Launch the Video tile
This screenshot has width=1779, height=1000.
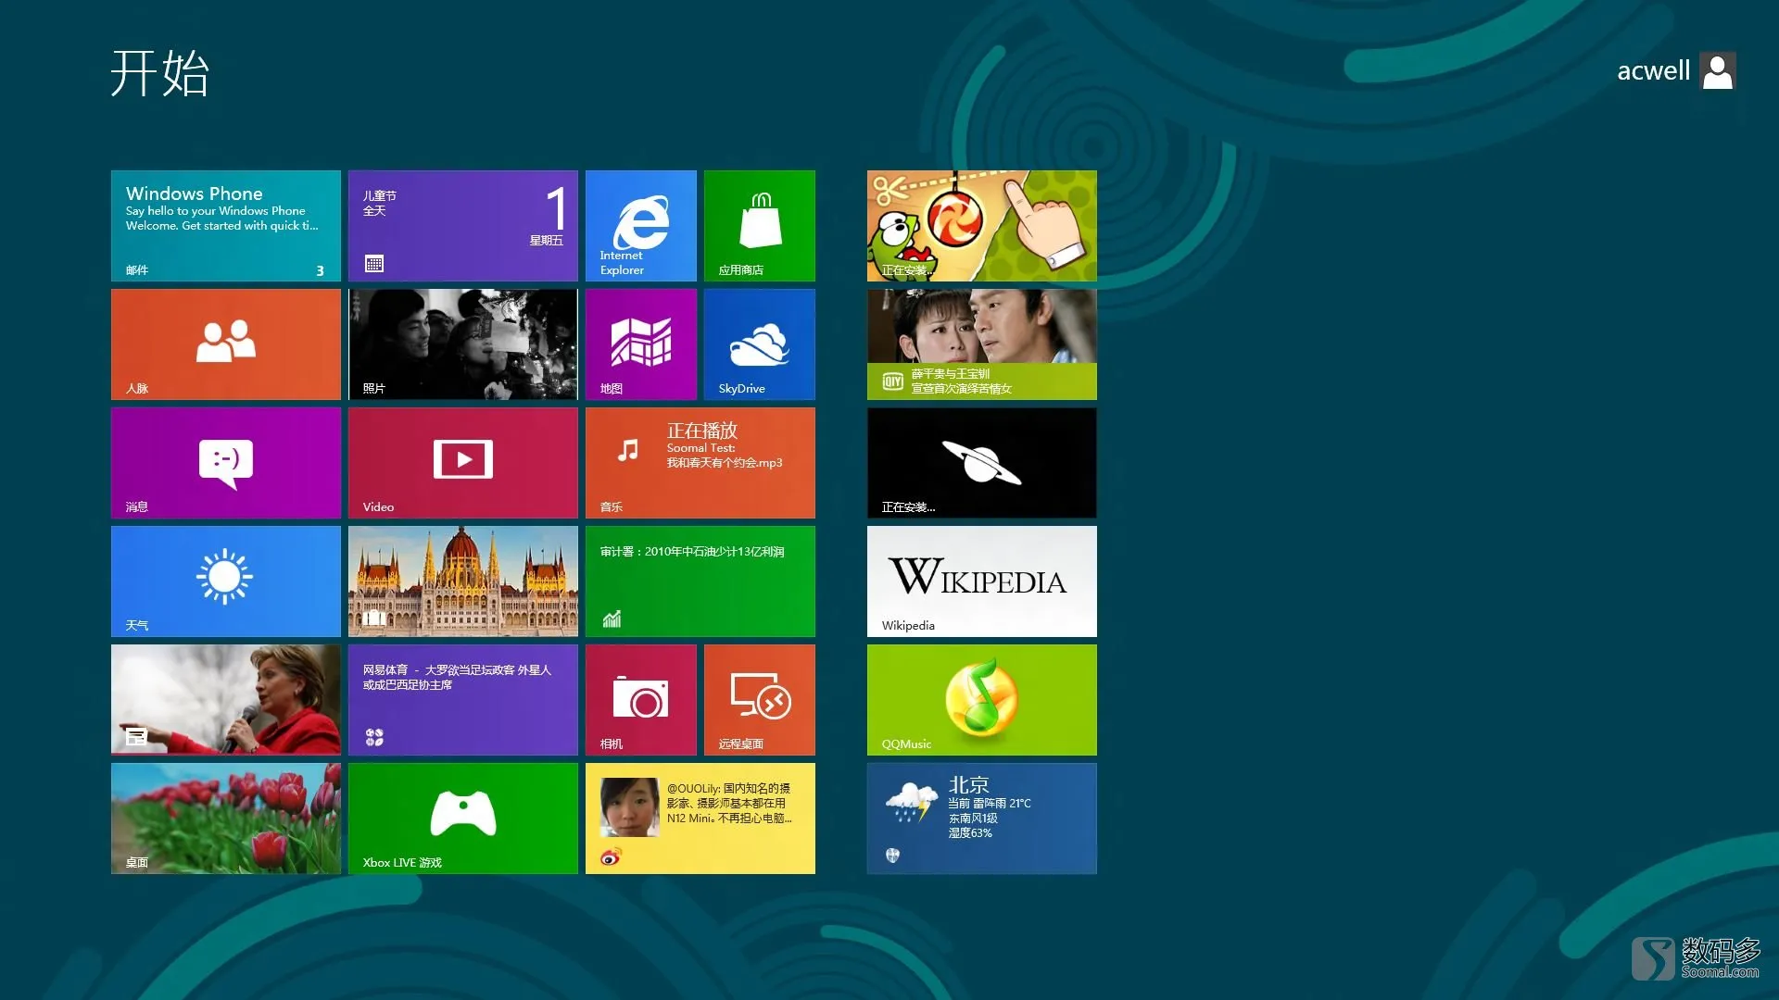[463, 463]
